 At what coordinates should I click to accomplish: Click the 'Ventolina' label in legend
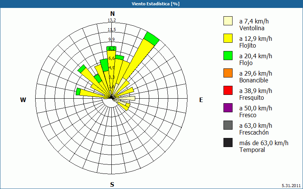pos(252,28)
